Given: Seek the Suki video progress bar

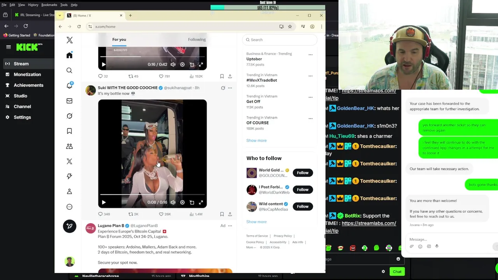Looking at the screenshot, I should [152, 194].
